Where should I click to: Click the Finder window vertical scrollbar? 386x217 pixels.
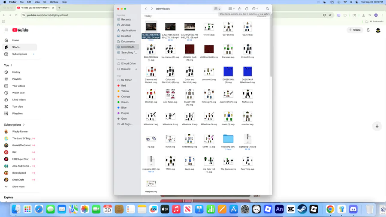[271, 47]
